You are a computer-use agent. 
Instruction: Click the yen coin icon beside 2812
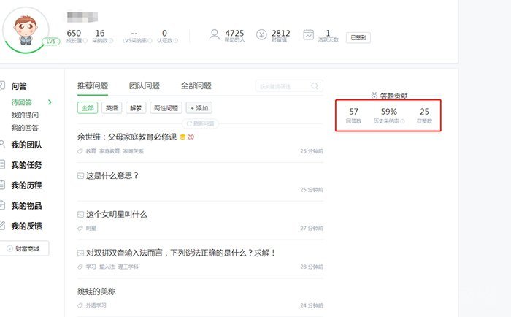point(261,34)
